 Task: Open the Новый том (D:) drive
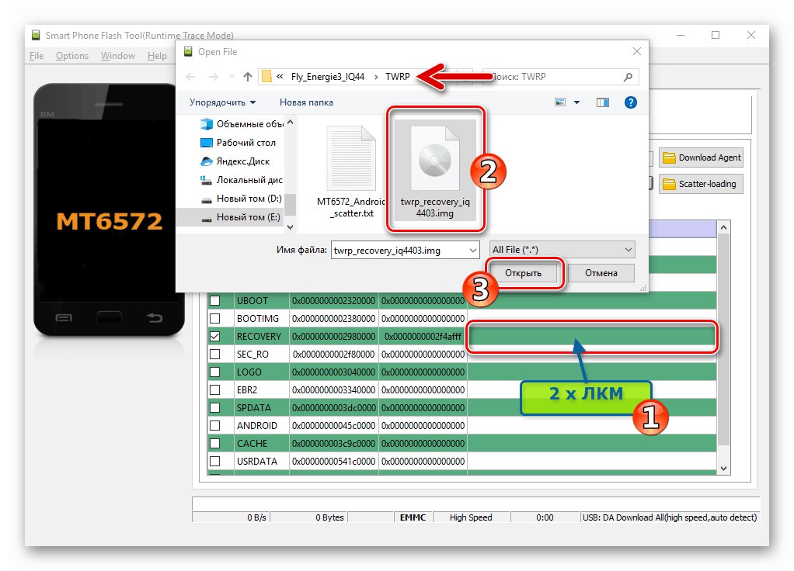coord(242,199)
